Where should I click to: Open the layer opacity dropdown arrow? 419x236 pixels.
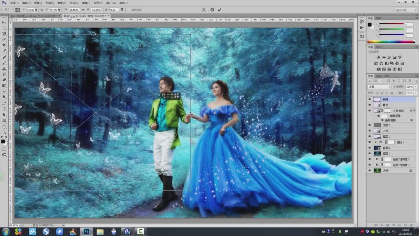tap(416, 87)
